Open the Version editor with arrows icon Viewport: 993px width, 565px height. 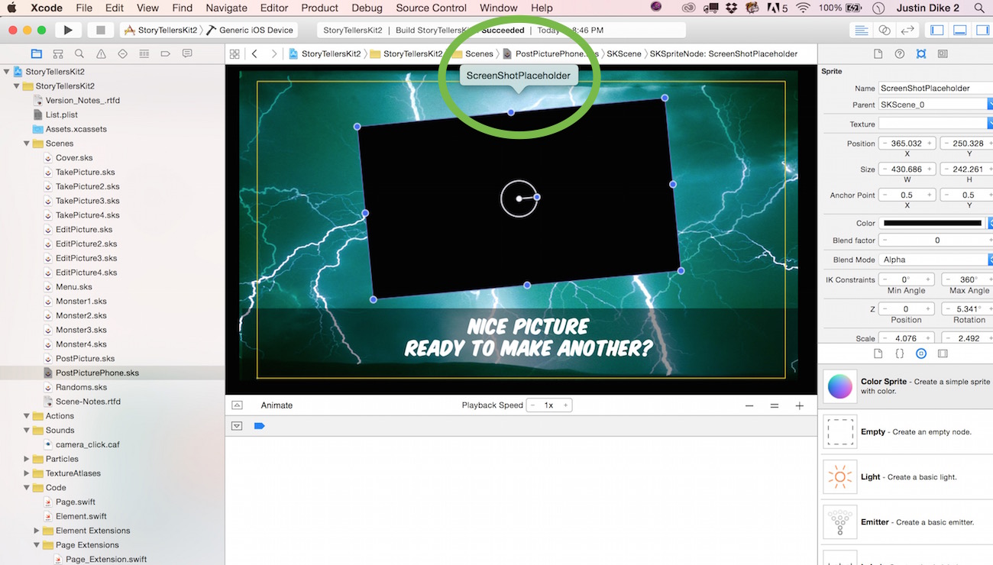point(909,29)
